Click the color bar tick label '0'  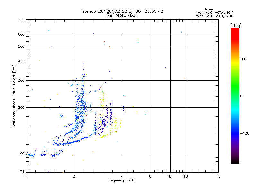241,96
